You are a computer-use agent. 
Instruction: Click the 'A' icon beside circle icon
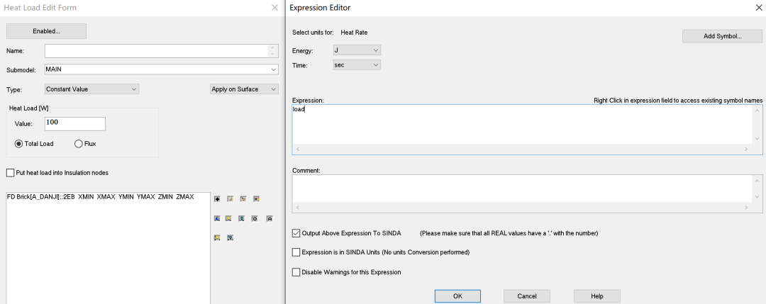pyautogui.click(x=269, y=219)
